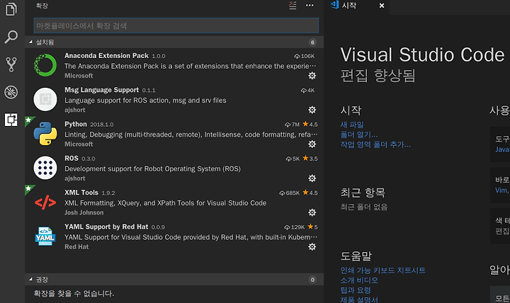
Task: Click 최근 폴더 없음 text
Action: tap(364, 207)
